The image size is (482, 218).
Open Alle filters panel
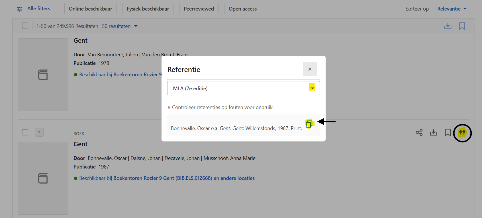click(34, 9)
